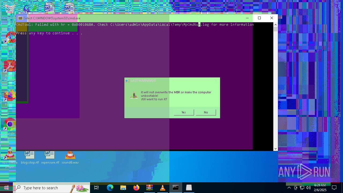The image size is (343, 193).
Task: Open sound6.wav desktop file
Action: point(70,157)
